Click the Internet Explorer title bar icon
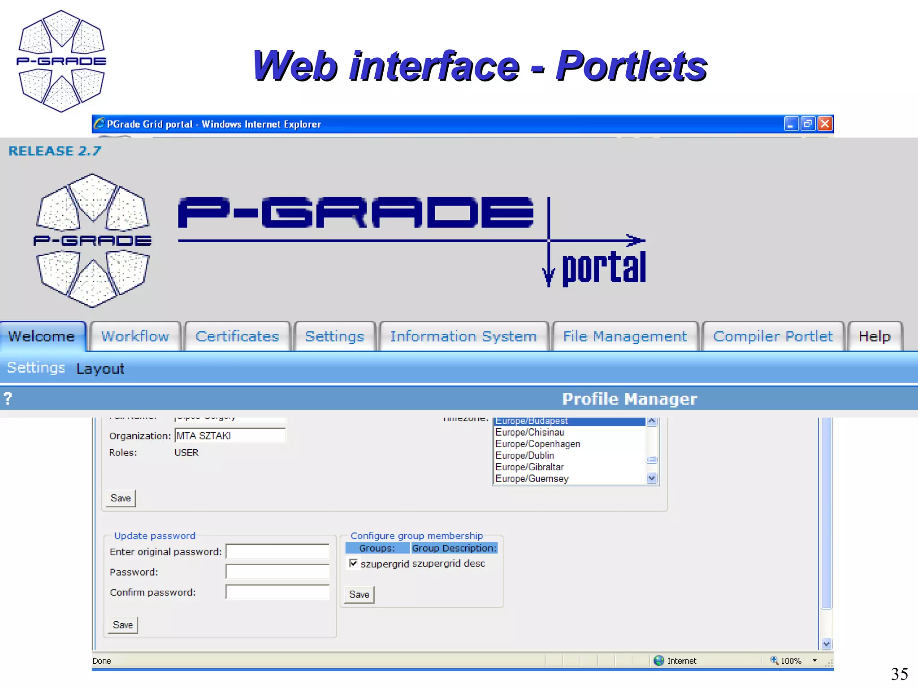Image resolution: width=918 pixels, height=688 pixels. 100,124
